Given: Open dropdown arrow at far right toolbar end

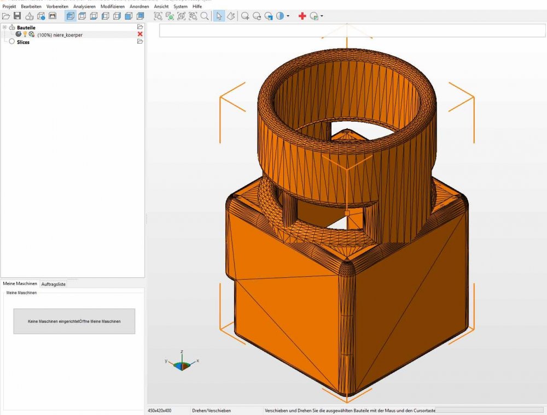Looking at the screenshot, I should click(x=322, y=16).
